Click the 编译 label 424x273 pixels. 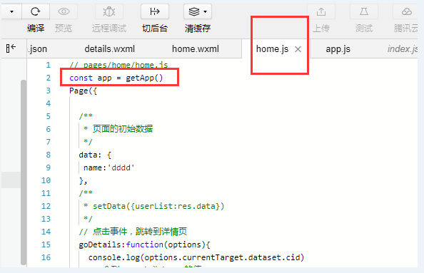[x=36, y=28]
